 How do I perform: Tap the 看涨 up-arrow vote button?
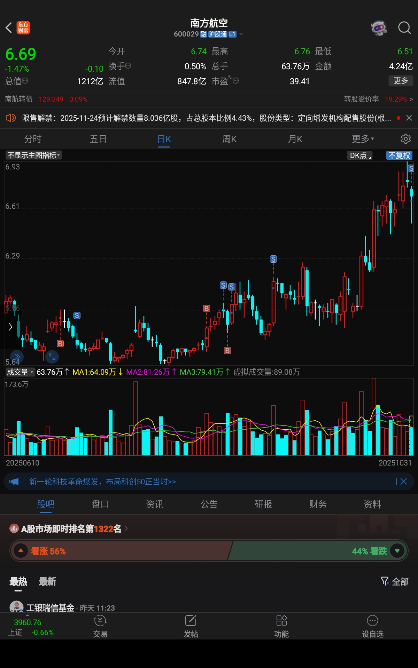coord(21,551)
